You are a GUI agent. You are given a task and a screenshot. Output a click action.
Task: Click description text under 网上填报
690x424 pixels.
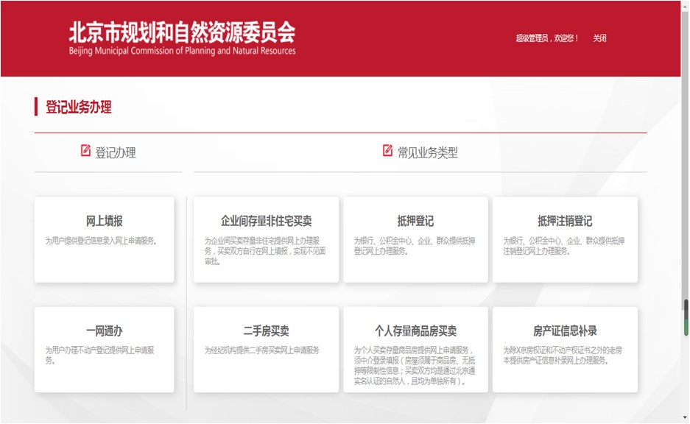pos(101,241)
